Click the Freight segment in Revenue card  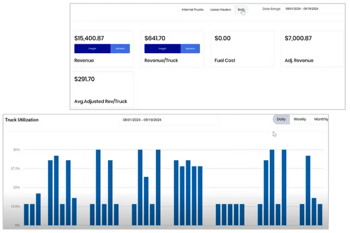click(x=92, y=49)
